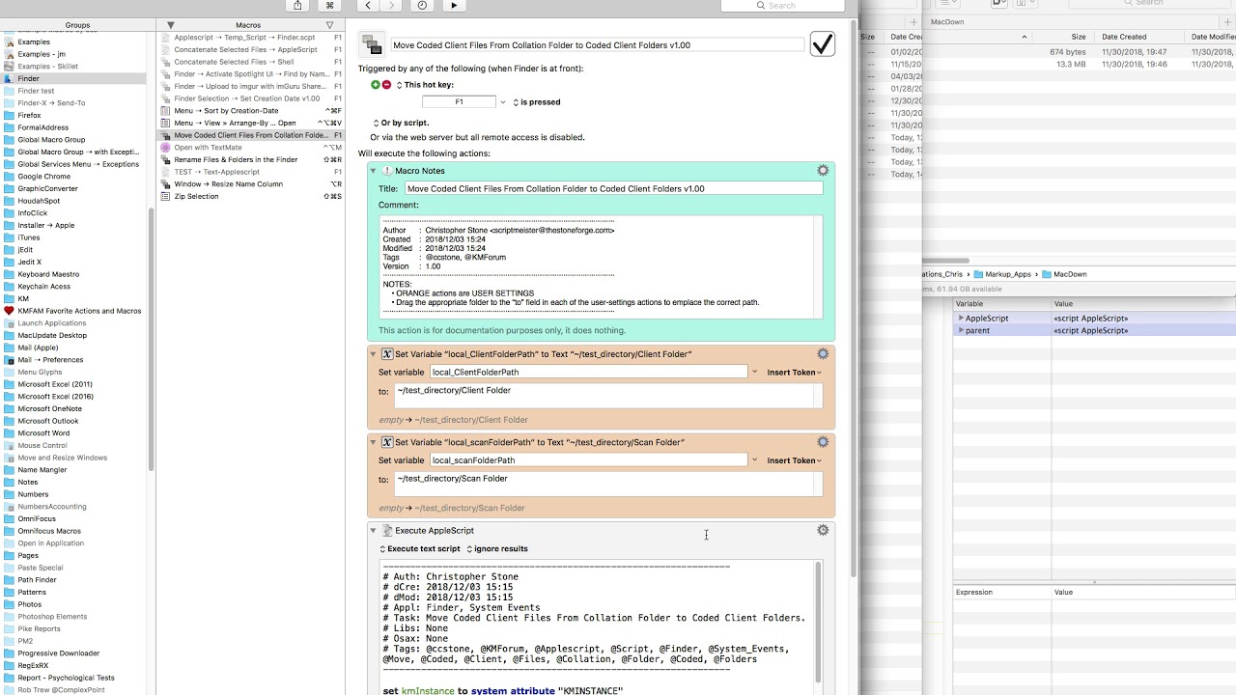
Task: Collapse the Macro Notes action
Action: (374, 171)
